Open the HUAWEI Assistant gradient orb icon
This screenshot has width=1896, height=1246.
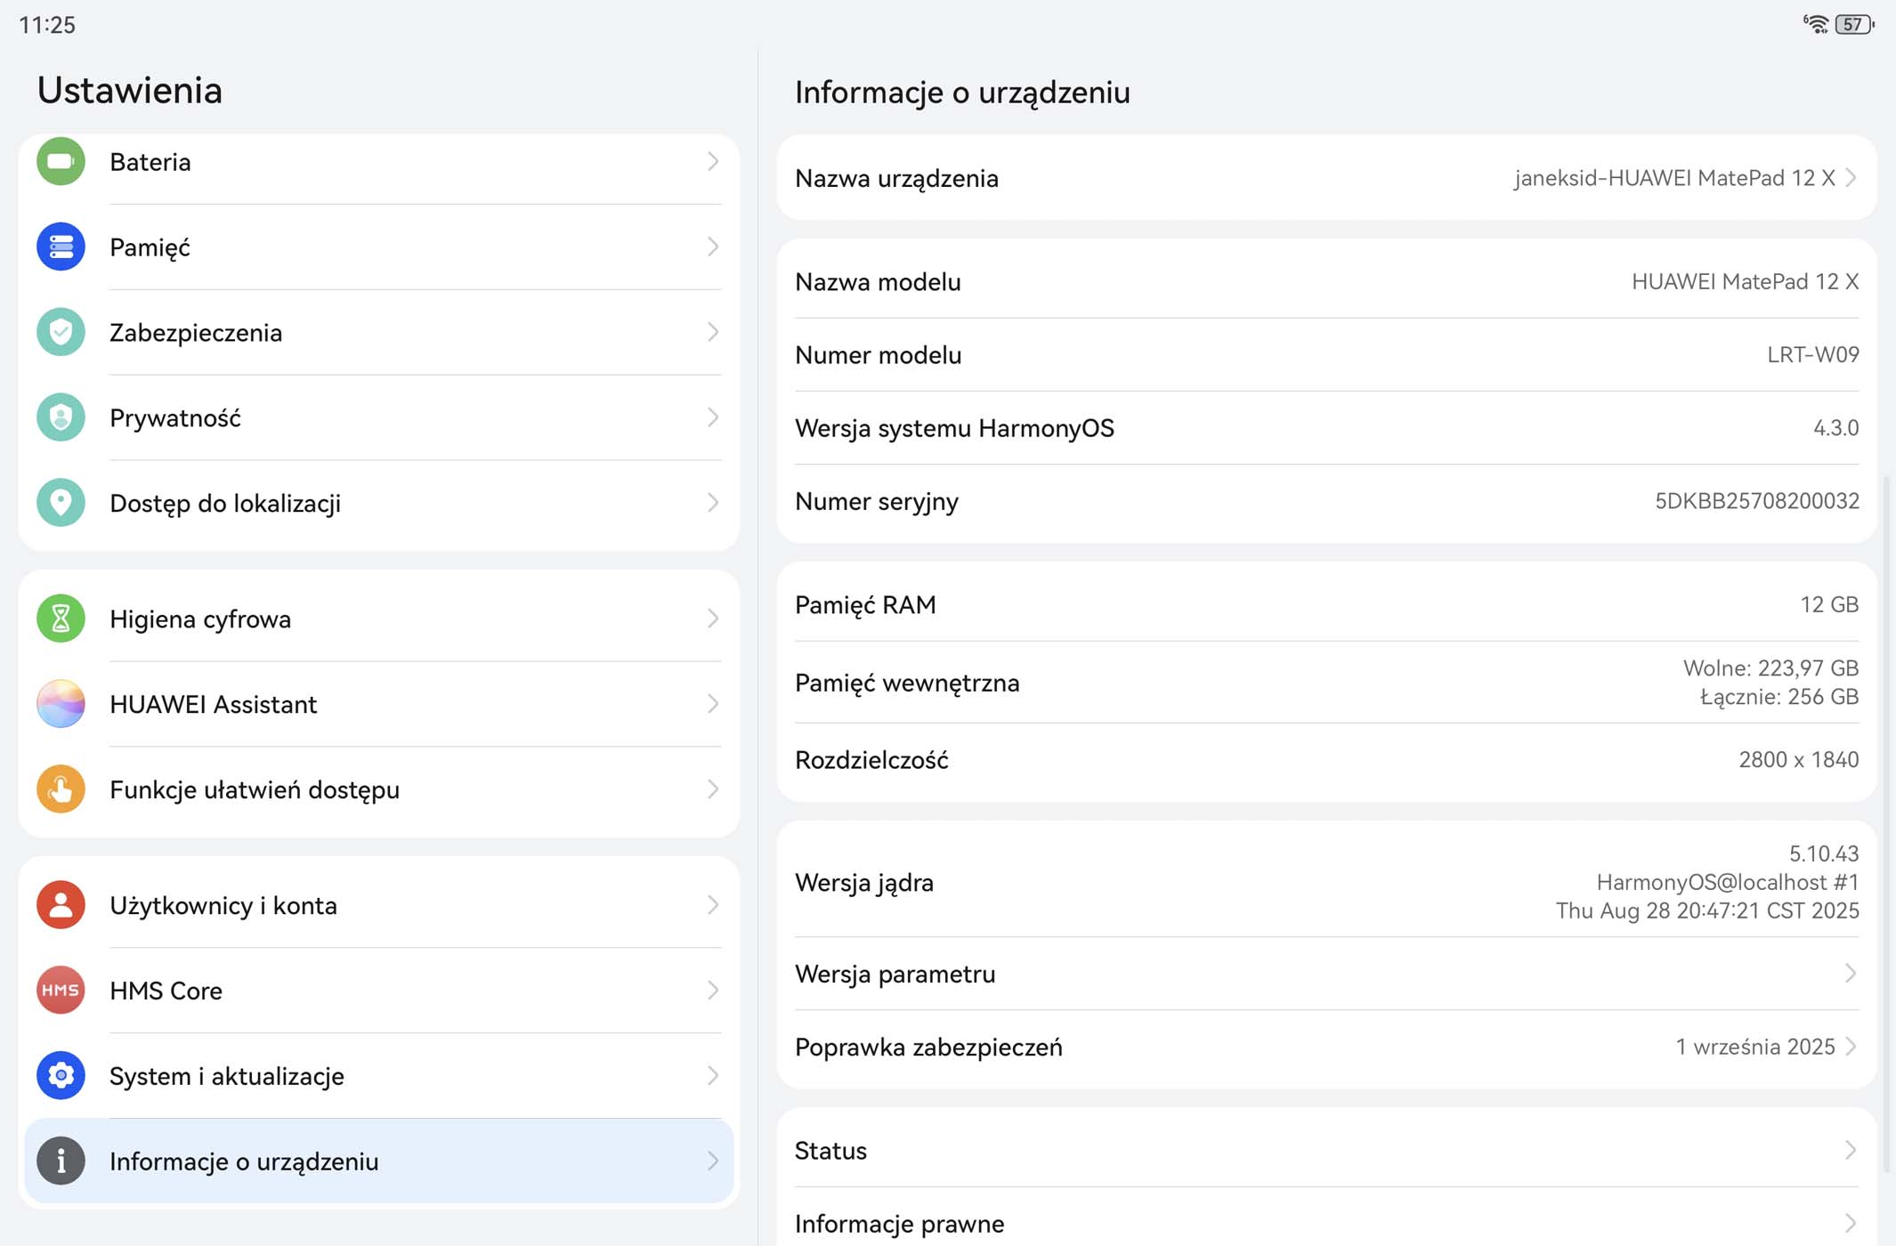61,704
